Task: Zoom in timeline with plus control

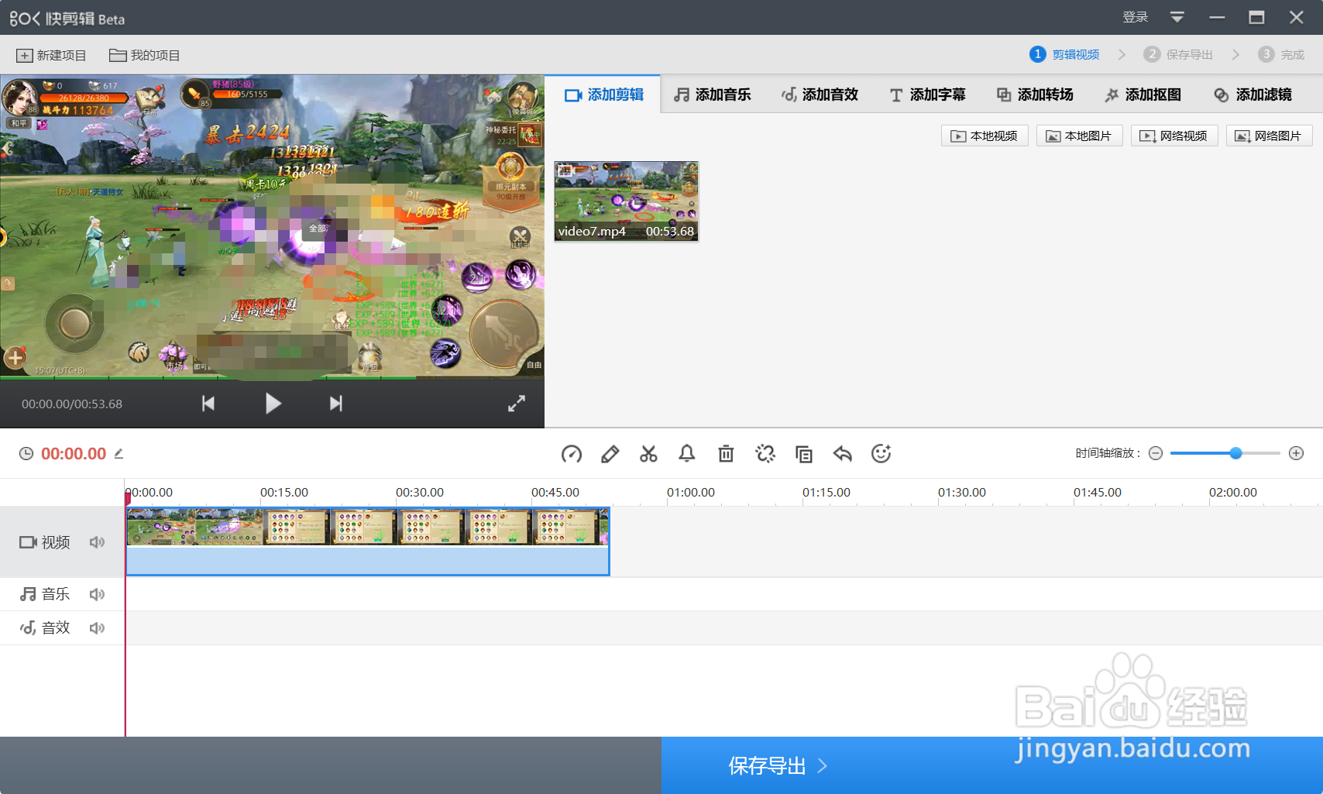Action: [x=1295, y=453]
